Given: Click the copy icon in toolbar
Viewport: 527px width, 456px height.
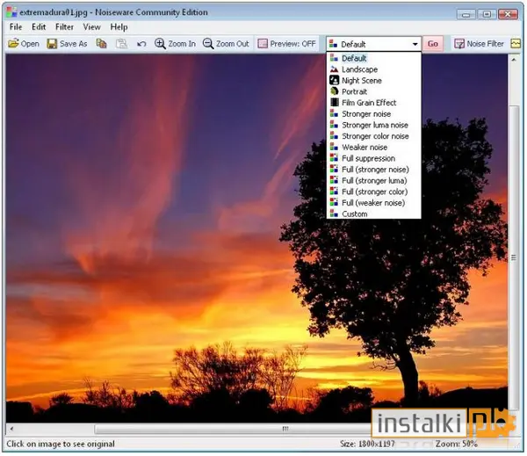Looking at the screenshot, I should [x=101, y=43].
